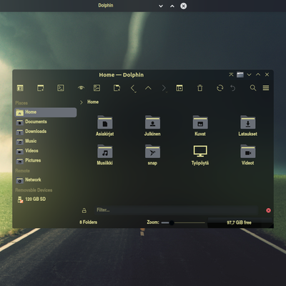Expand the breadcrumb chevron before Home
The height and width of the screenshot is (286, 286).
[82, 102]
